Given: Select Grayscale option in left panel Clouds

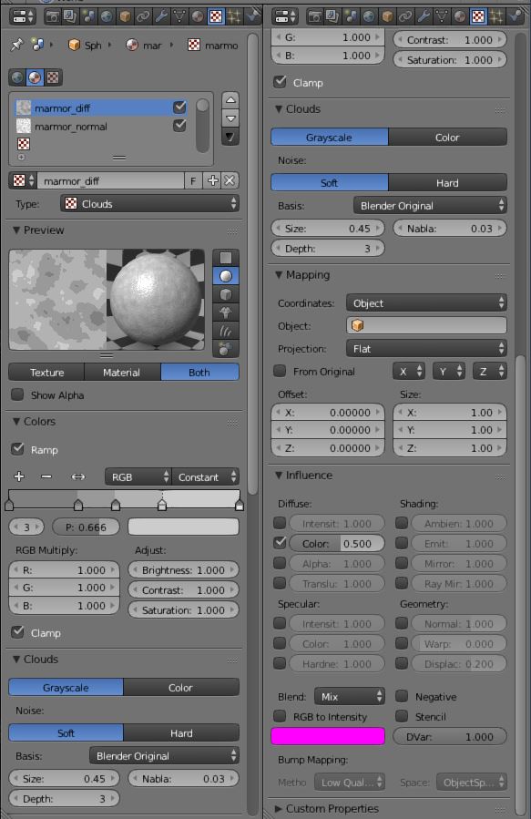Looking at the screenshot, I should [x=66, y=688].
